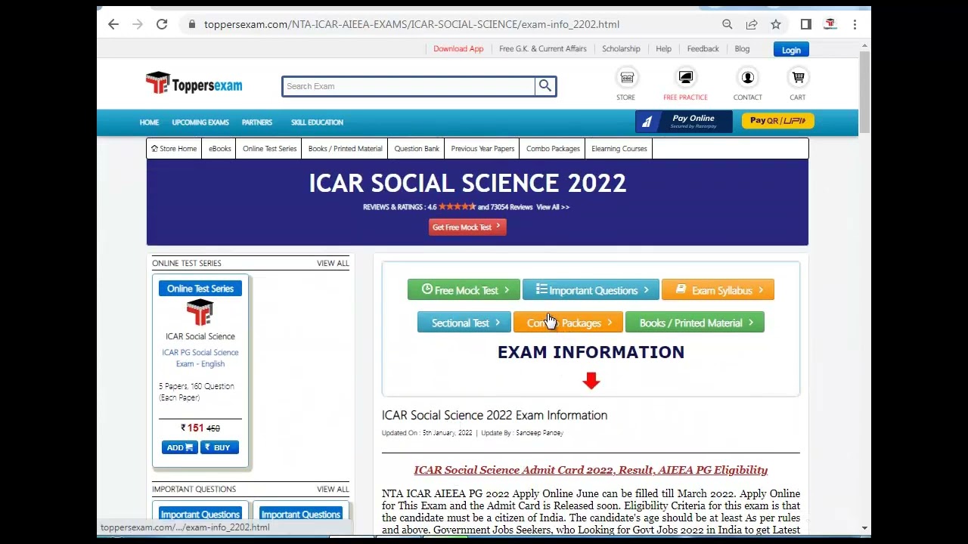Go back in browser history

pyautogui.click(x=113, y=24)
